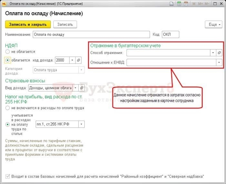Viewport: 226px width, 184px height.
Task: Expand the Отношение к ЕНВД dropdown arrow
Action: 219,63
